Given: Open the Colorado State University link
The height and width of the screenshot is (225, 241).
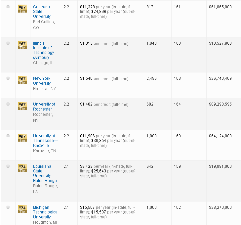Looking at the screenshot, I should [x=42, y=12].
